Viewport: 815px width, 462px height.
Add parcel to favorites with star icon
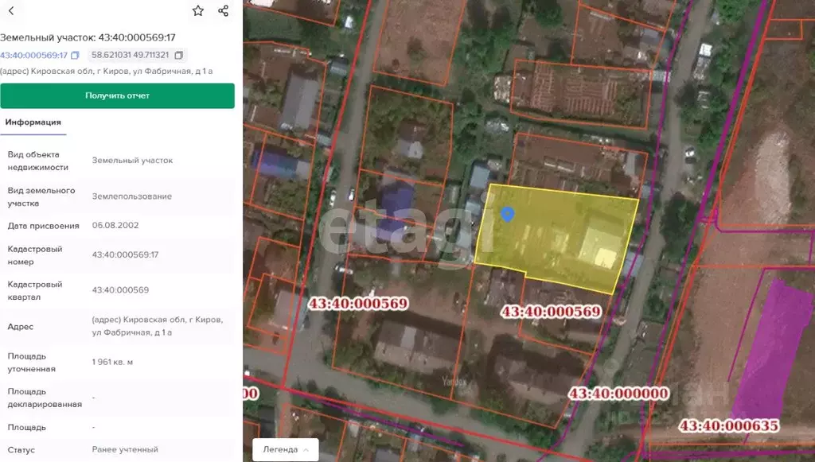click(198, 11)
